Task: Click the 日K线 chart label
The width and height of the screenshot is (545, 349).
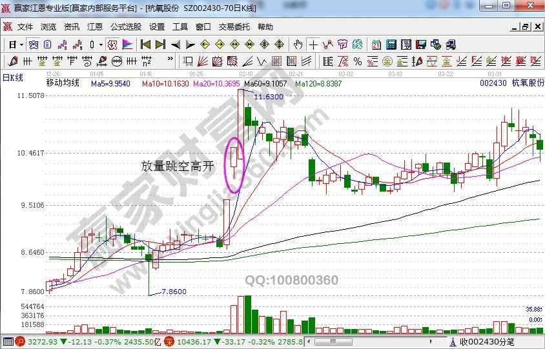Action: (13, 77)
